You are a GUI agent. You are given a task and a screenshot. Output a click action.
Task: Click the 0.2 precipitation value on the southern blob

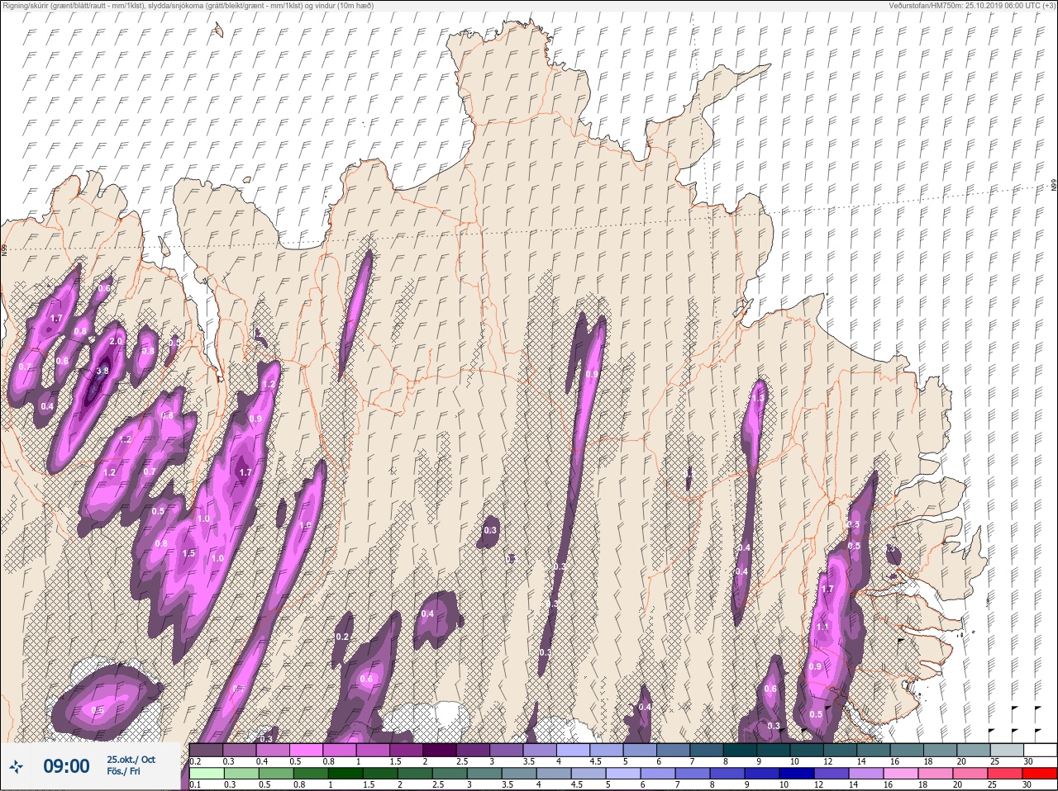pyautogui.click(x=342, y=637)
